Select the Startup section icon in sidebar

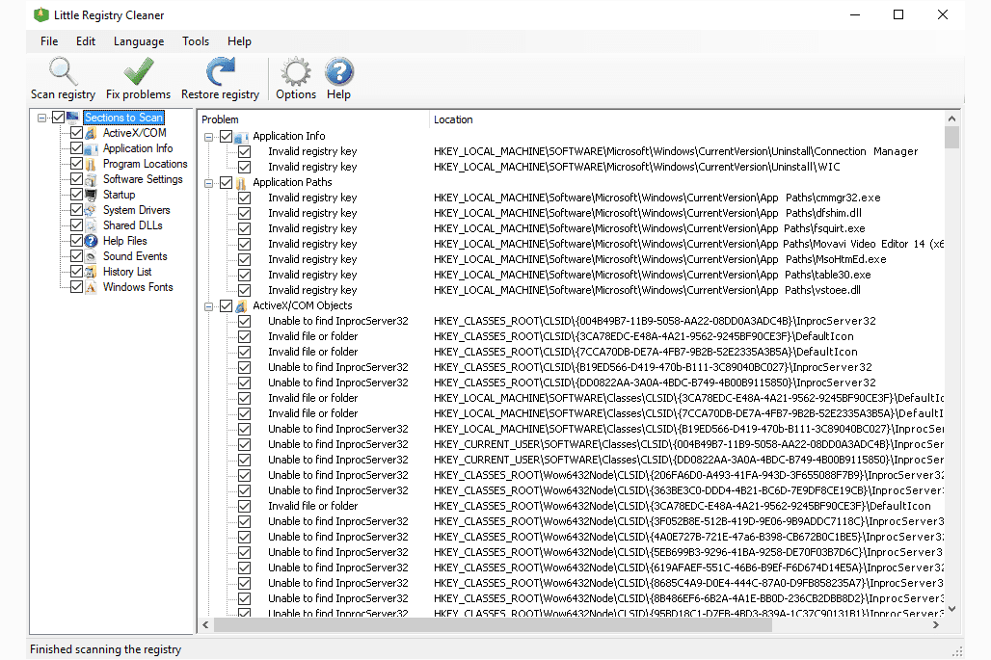(92, 195)
